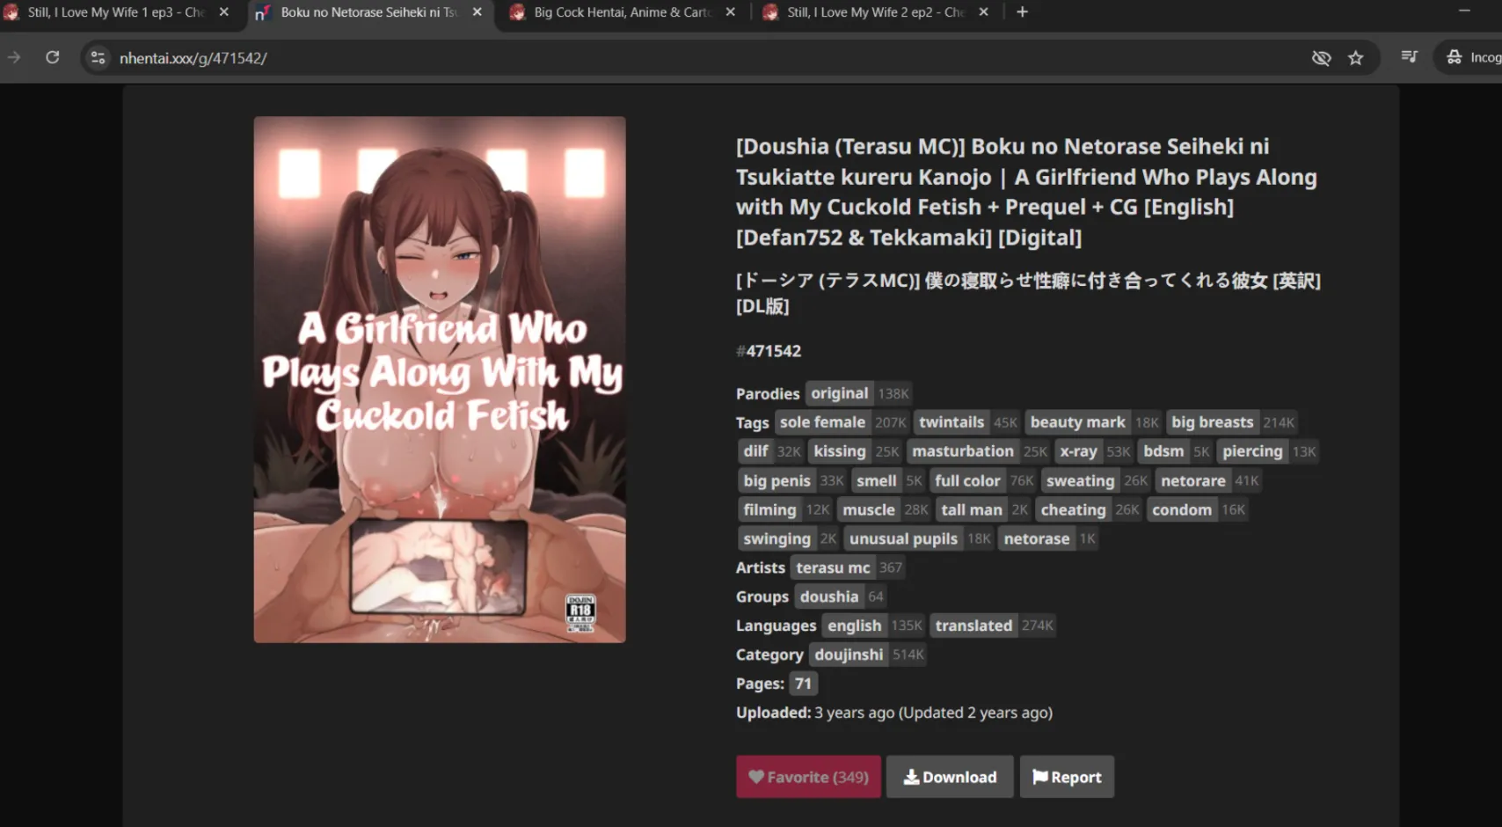Viewport: 1502px width, 827px height.
Task: Click the page count '71' tag
Action: [804, 684]
